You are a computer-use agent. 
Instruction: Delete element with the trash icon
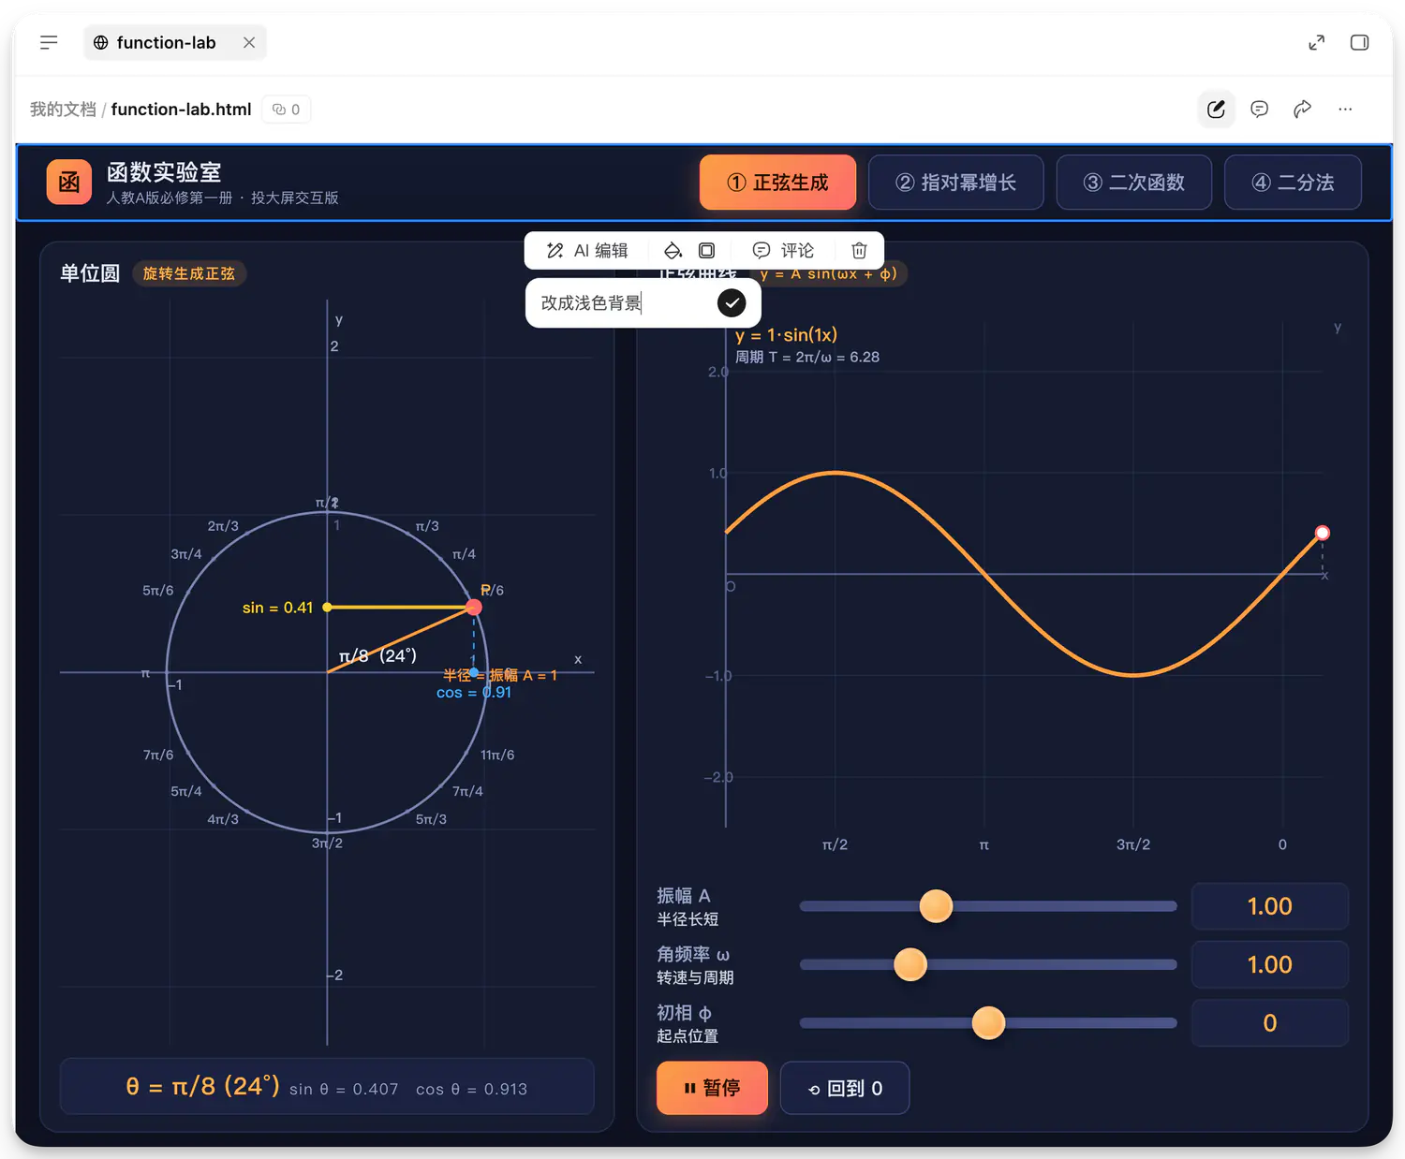[859, 250]
